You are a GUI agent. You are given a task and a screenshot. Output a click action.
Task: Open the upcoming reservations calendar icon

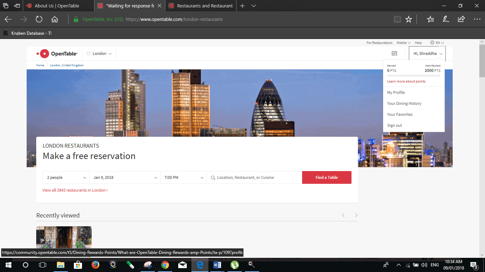[x=394, y=53]
